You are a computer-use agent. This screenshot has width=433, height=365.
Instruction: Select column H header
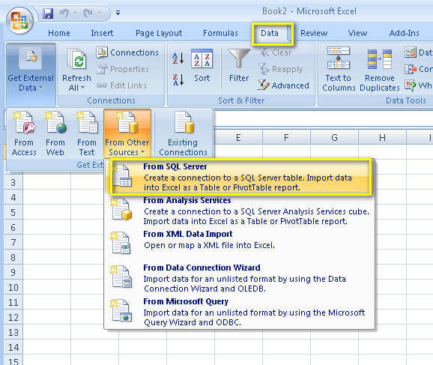[x=383, y=137]
